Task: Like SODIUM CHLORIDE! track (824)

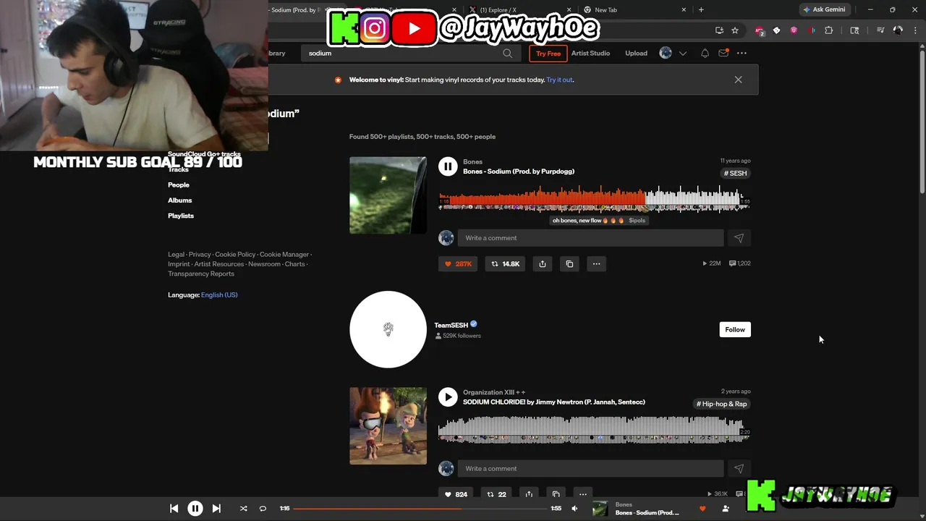Action: 456,494
